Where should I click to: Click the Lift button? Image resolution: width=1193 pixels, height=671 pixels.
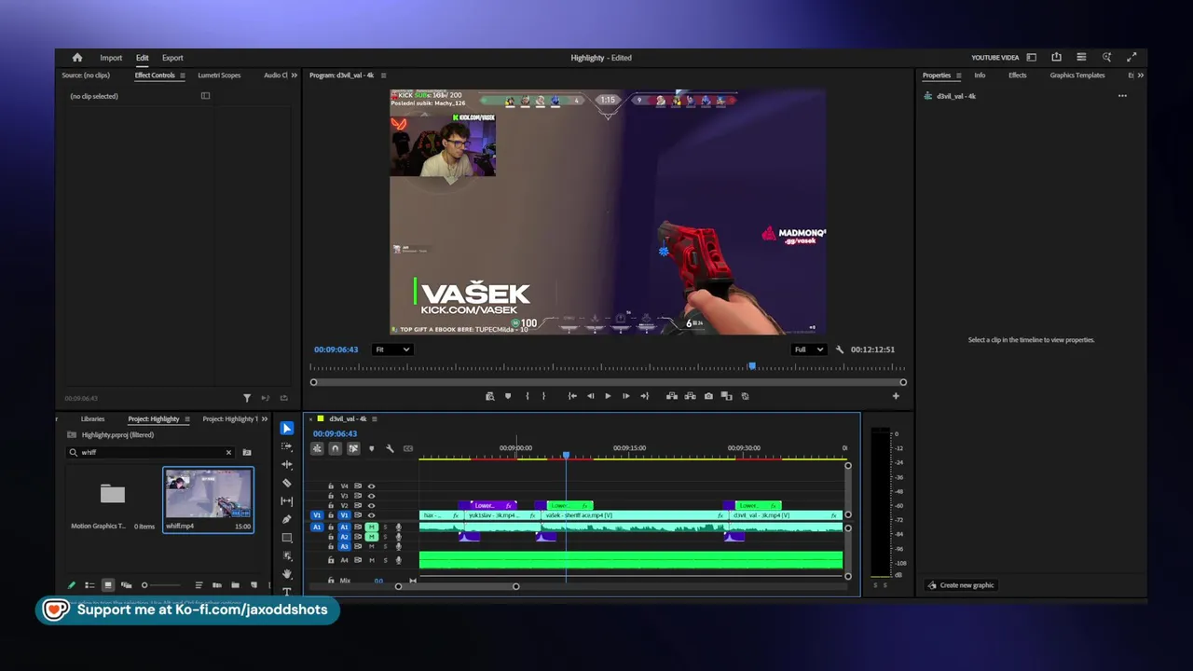point(672,396)
